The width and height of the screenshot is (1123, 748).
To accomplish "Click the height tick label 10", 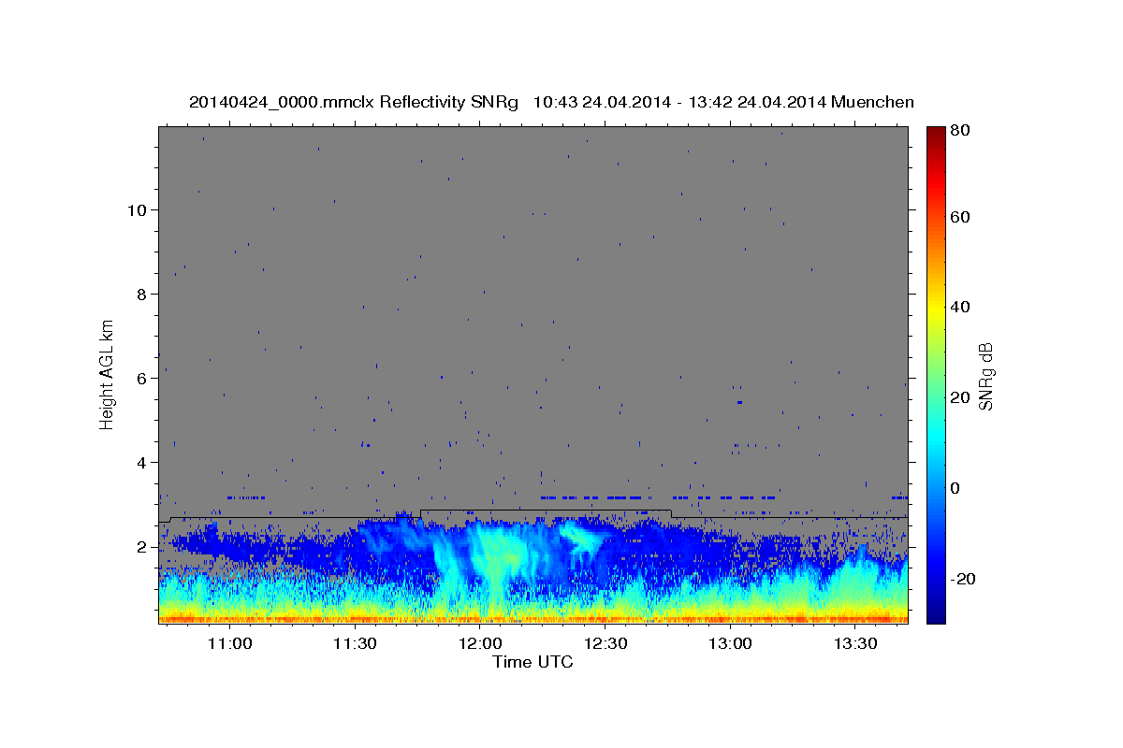I will [136, 209].
